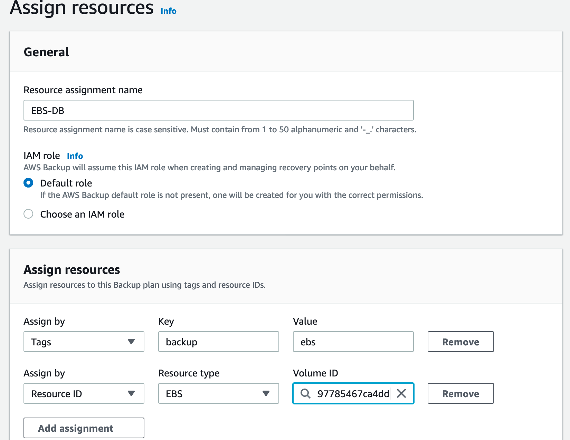
Task: Open the Assign by dropdown showing Resource ID
Action: click(x=84, y=393)
